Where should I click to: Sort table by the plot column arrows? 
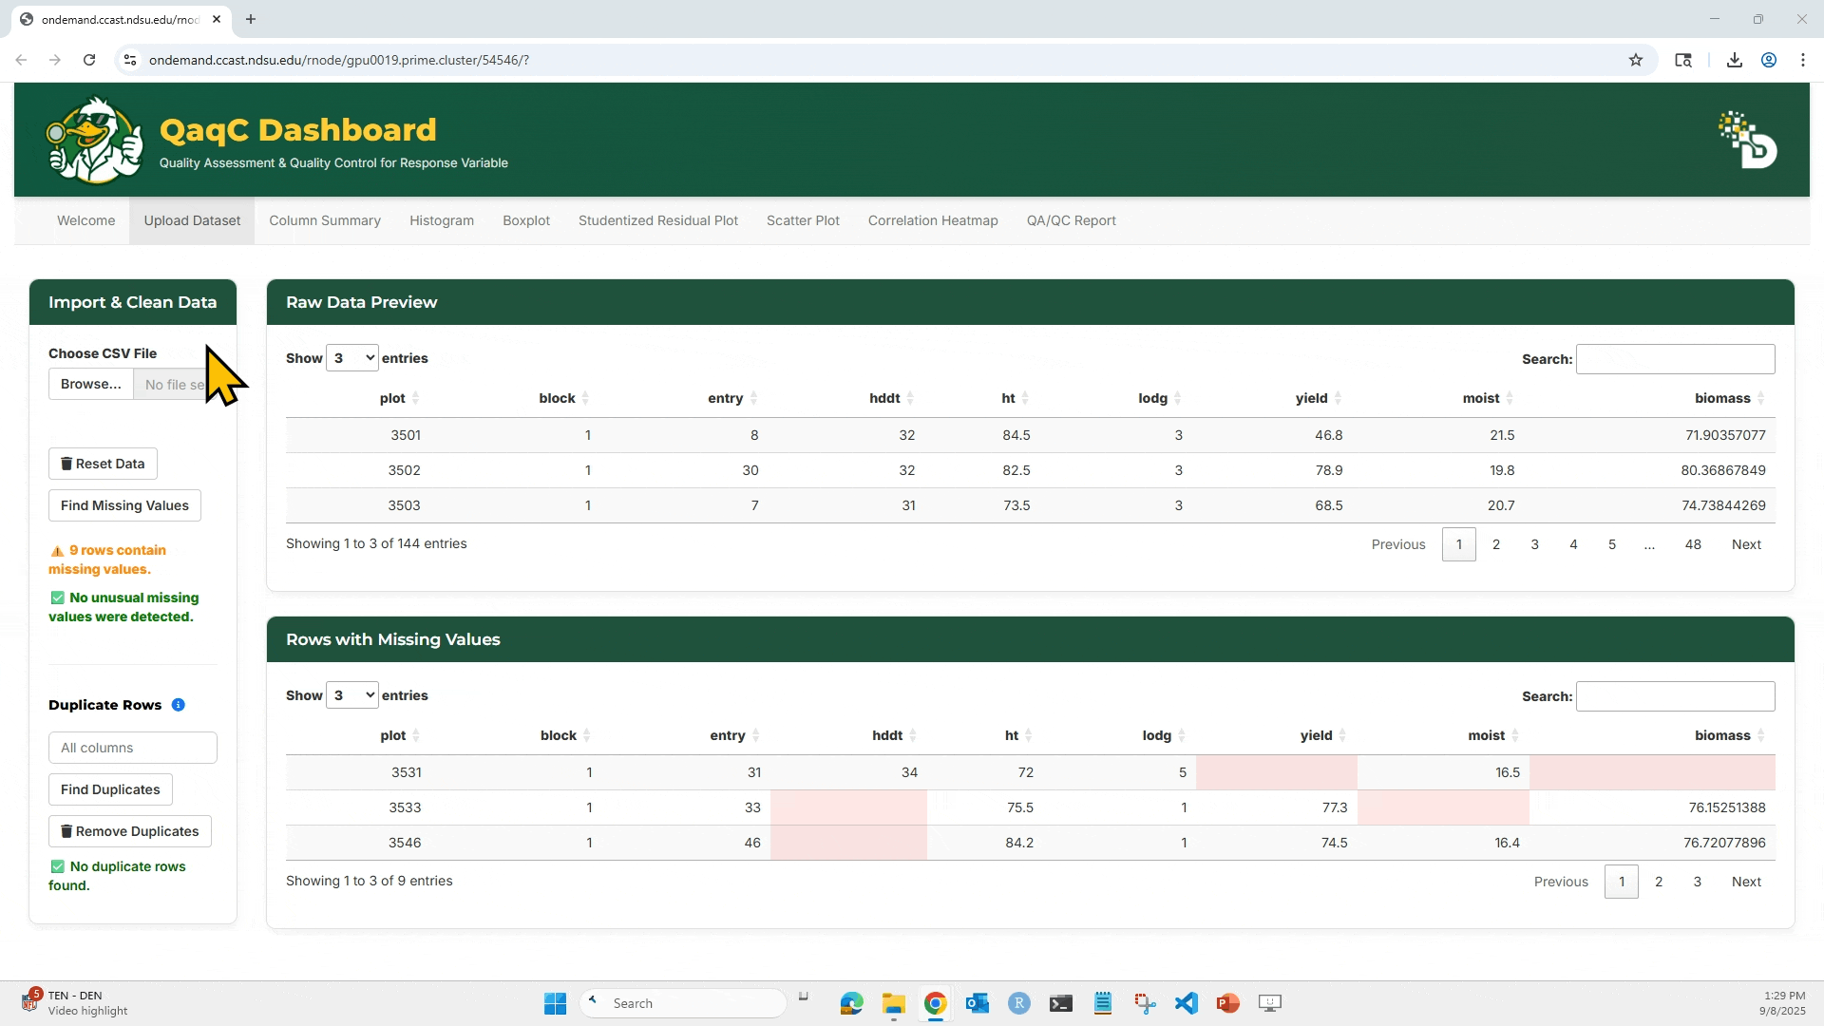tap(415, 398)
